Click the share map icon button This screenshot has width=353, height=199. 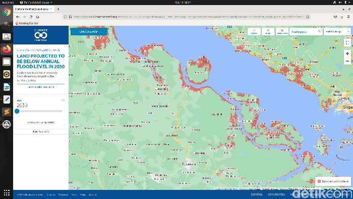[268, 31]
